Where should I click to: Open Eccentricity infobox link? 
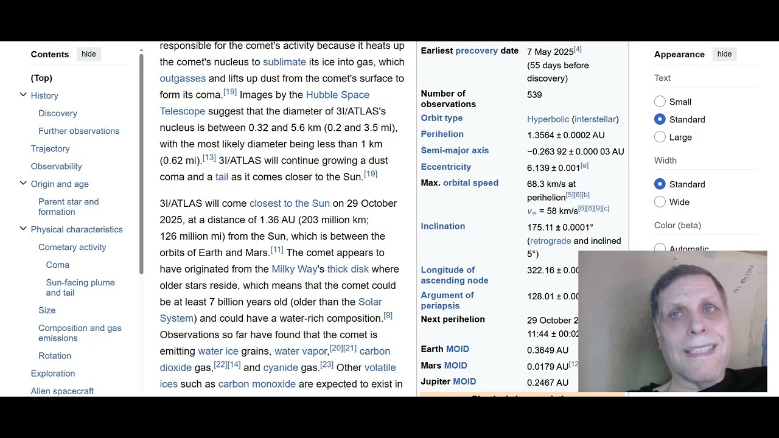click(446, 167)
